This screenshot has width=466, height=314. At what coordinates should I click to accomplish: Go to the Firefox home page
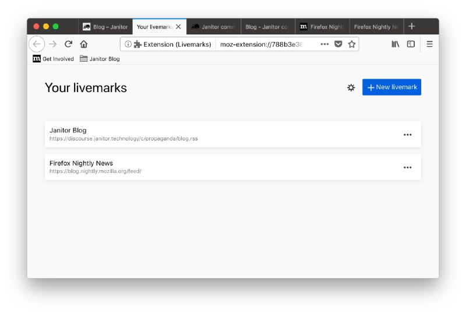[x=84, y=44]
